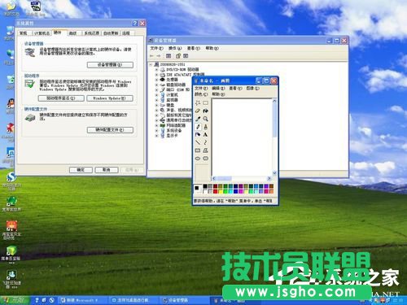The height and width of the screenshot is (305, 407).
Task: Choose the Polygon shape tool in Paint
Action: 206,150
